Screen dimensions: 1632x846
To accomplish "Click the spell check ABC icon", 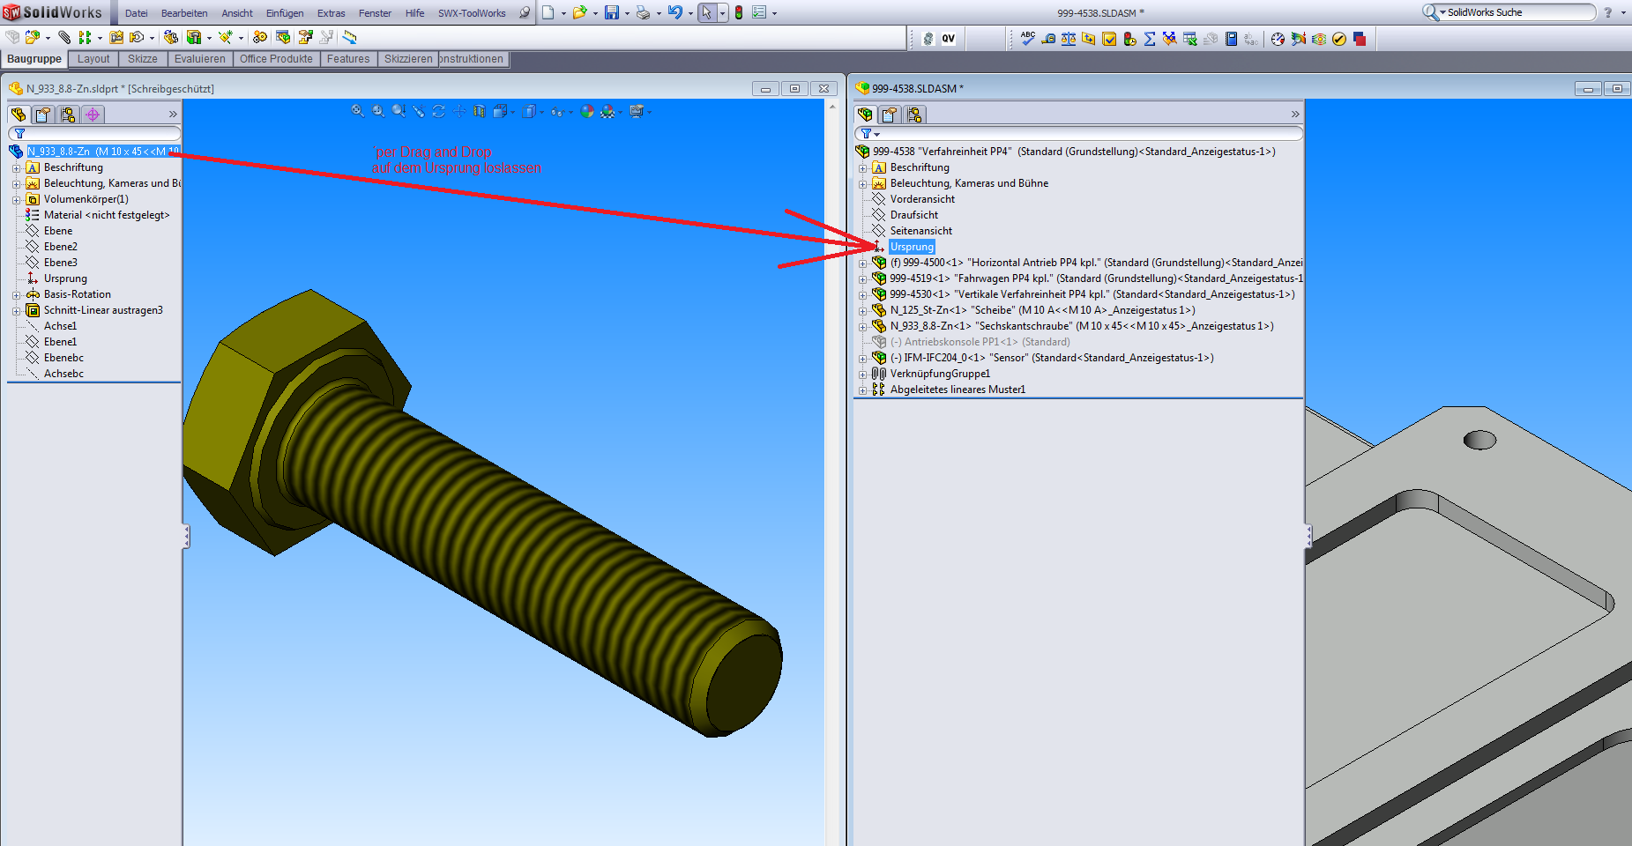I will coord(1028,38).
